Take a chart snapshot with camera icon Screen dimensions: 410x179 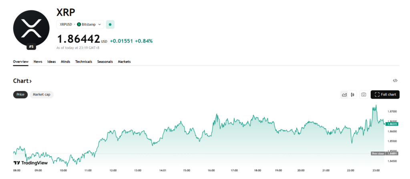364,95
